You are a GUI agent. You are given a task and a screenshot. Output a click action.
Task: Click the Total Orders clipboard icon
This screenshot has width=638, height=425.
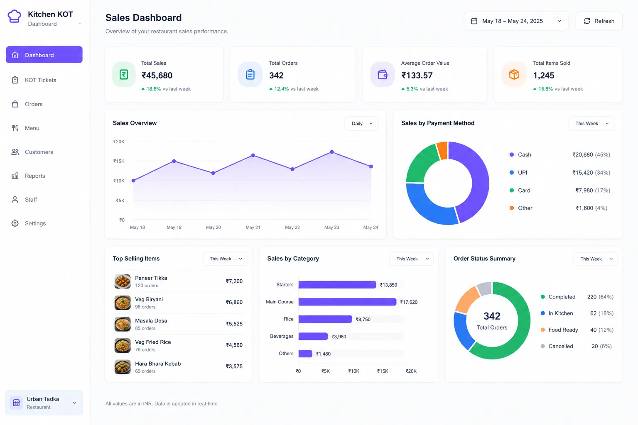(x=250, y=75)
